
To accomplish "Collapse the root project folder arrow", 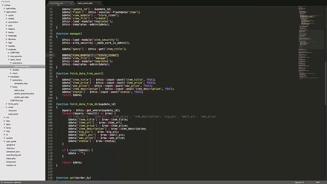I will coord(3,5).
